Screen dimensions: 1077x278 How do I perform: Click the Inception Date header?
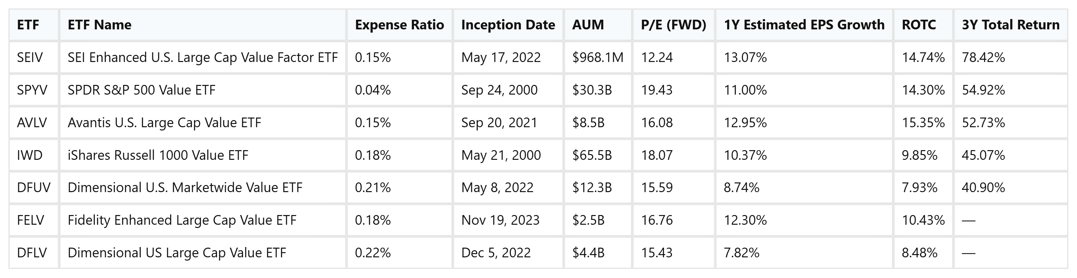coord(508,25)
